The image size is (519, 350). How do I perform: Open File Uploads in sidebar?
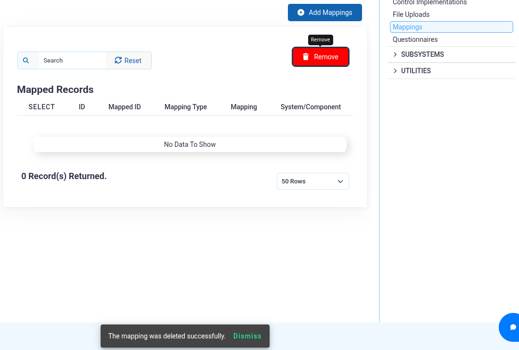point(411,14)
